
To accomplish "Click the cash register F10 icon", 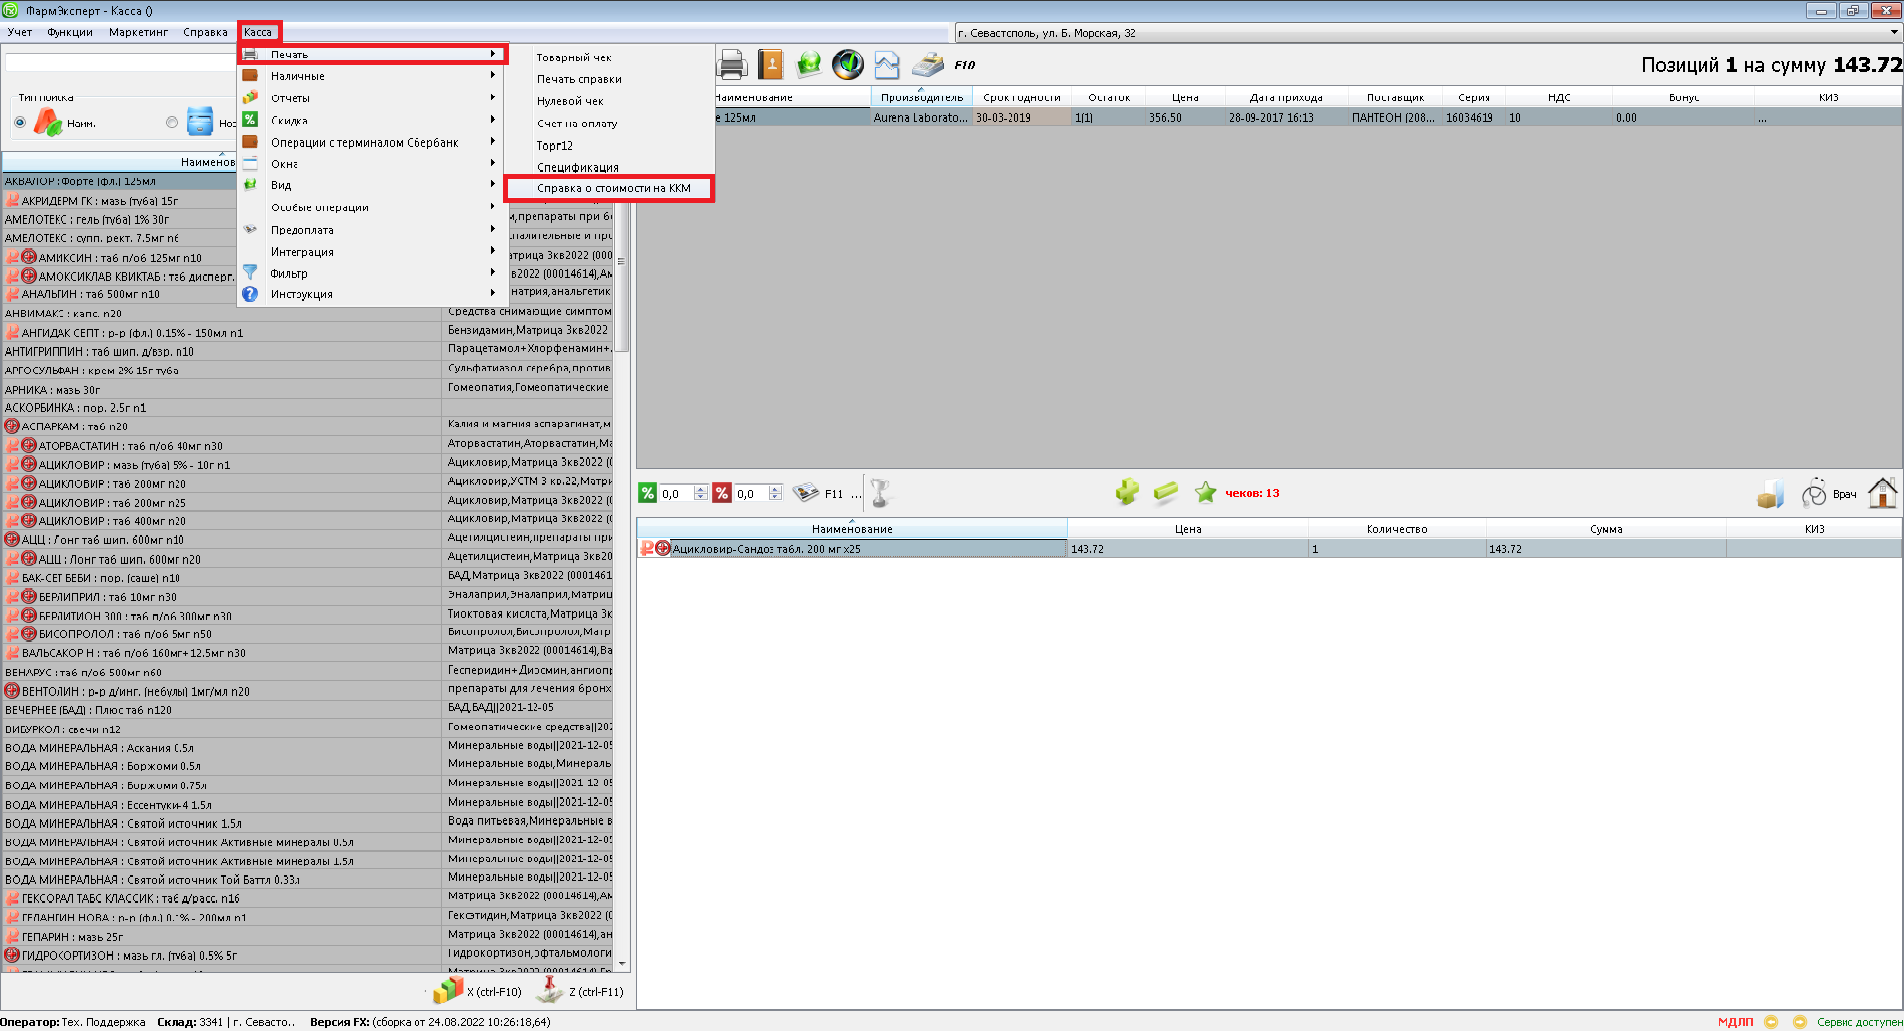I will pos(929,65).
